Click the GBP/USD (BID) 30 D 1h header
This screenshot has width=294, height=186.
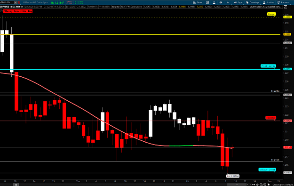coord(12,7)
